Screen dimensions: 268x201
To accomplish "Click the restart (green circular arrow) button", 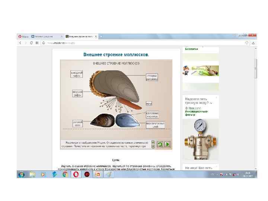I will tap(160, 144).
